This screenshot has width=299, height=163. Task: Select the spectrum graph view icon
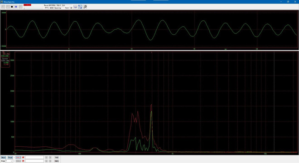point(80,7)
